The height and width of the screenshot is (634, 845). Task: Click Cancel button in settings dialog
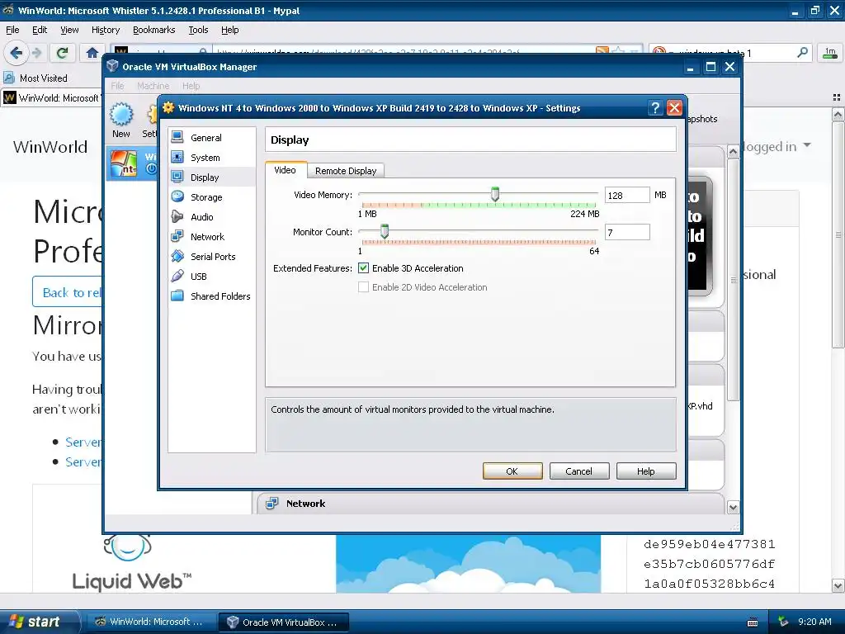[x=578, y=471]
